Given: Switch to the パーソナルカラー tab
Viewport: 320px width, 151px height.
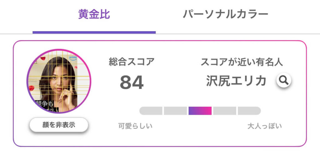Looking at the screenshot, I should [x=225, y=14].
